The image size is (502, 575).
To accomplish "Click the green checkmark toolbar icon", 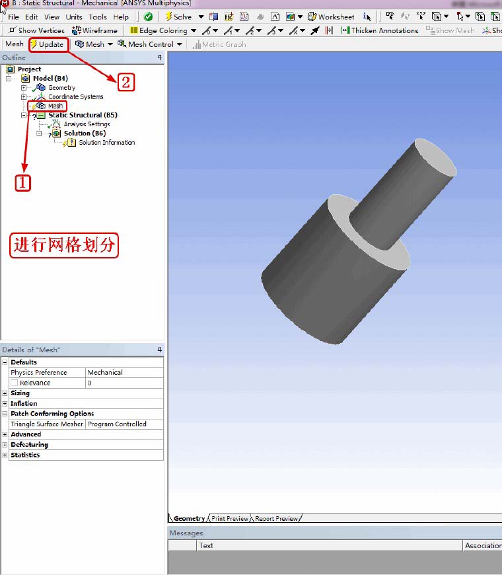I will (x=148, y=17).
